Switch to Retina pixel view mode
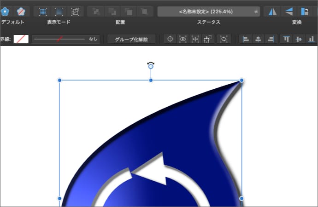This screenshot has width=318, height=207. (x=59, y=11)
